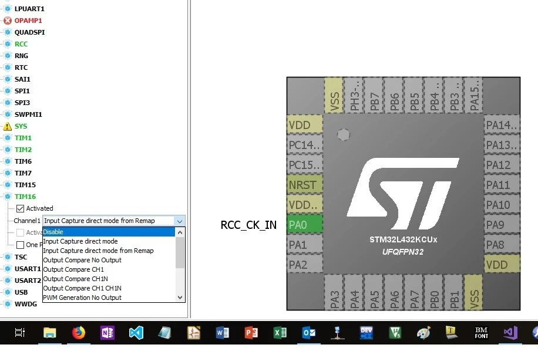Image resolution: width=538 pixels, height=358 pixels.
Task: Open Dev-C++ from the taskbar
Action: [x=366, y=333]
